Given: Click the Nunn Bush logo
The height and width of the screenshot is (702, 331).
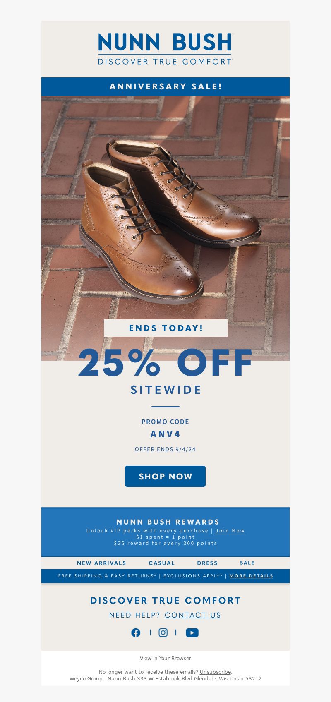Looking at the screenshot, I should pyautogui.click(x=165, y=49).
